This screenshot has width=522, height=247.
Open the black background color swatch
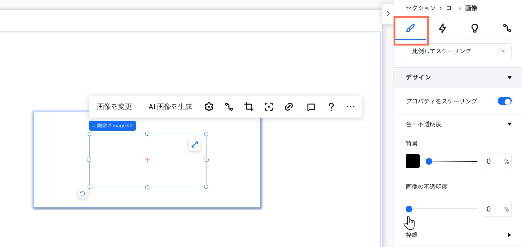413,161
